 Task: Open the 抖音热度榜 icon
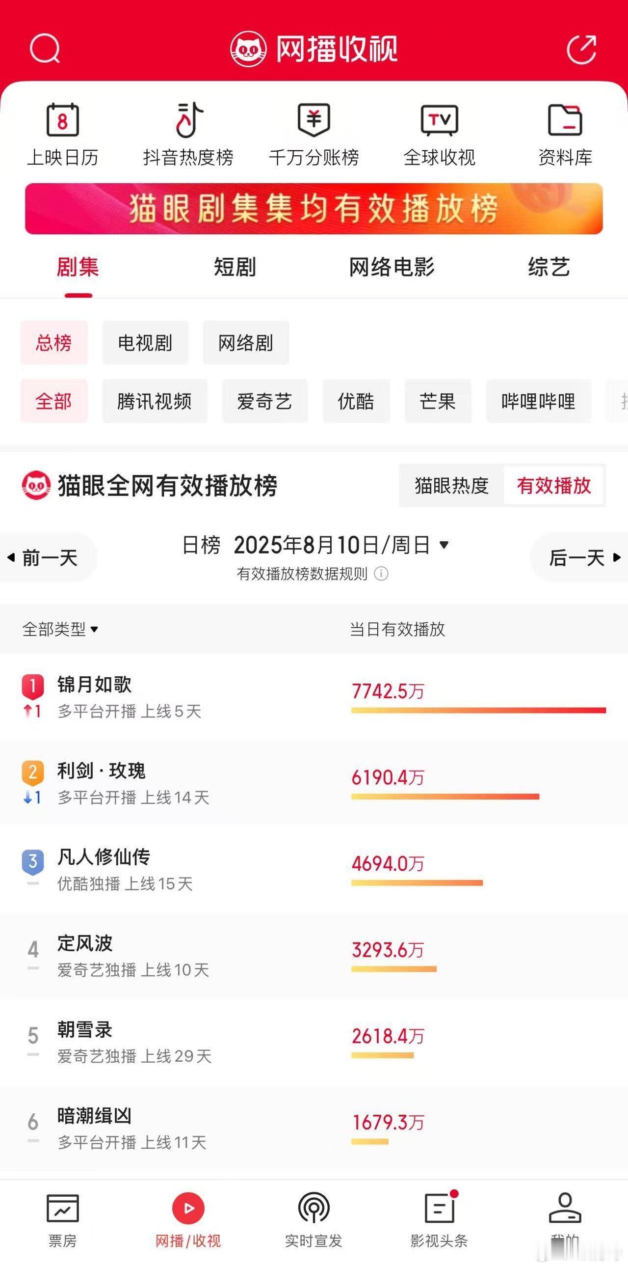pyautogui.click(x=188, y=120)
